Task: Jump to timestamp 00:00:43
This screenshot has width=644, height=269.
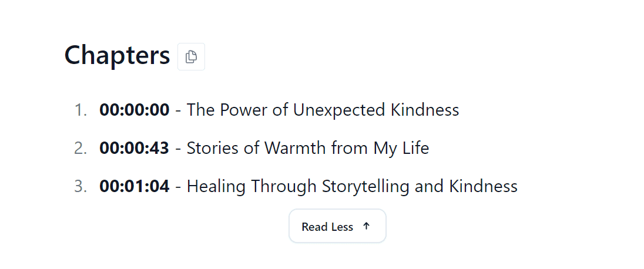Action: (x=135, y=148)
